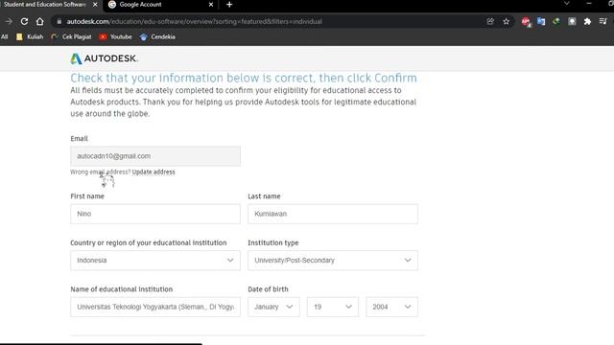
Task: Click the browser address bar URL
Action: pos(194,21)
